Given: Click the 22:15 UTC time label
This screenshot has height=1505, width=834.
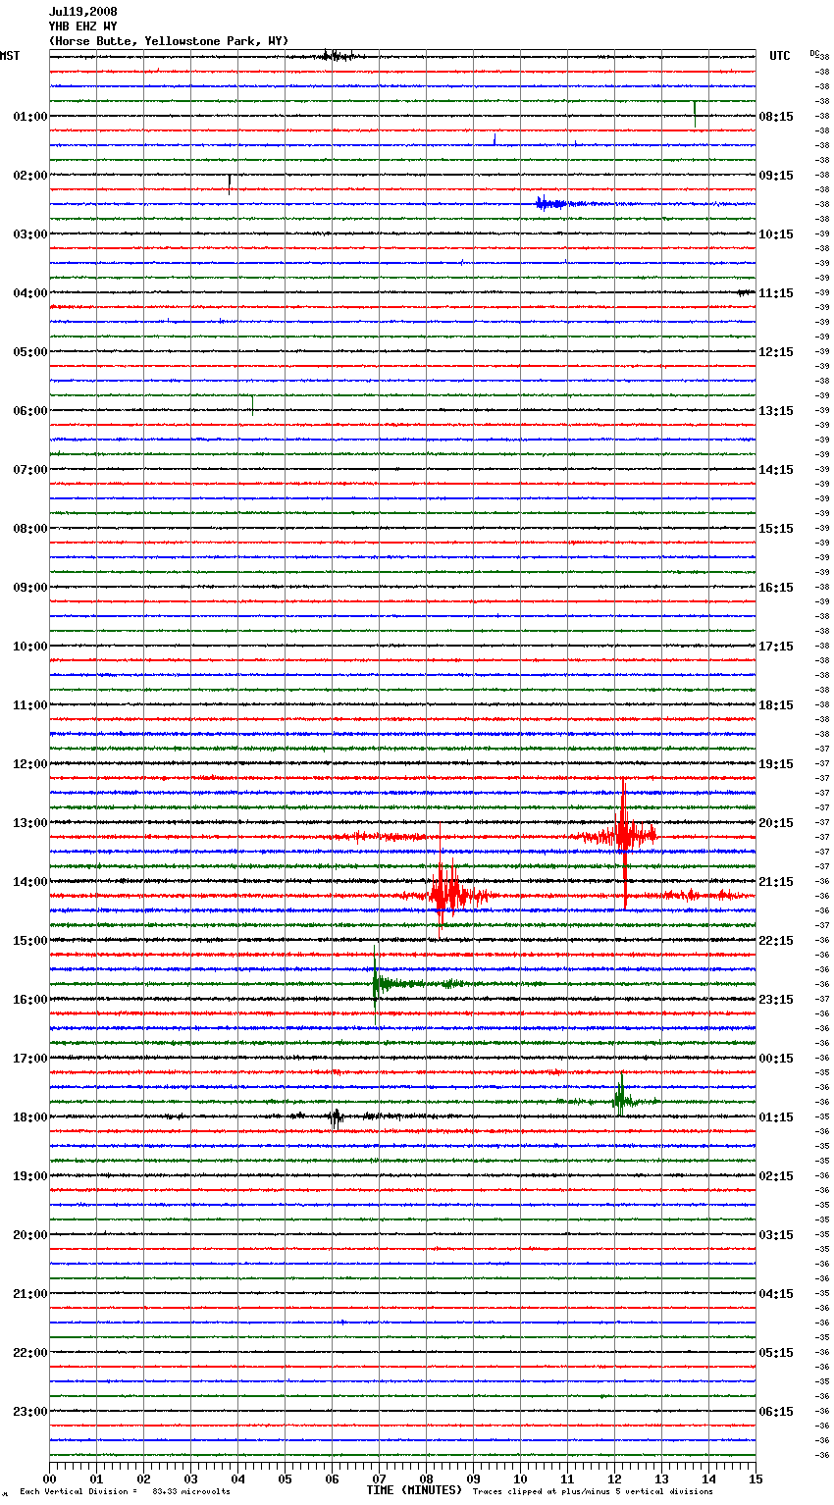Looking at the screenshot, I should pos(776,941).
